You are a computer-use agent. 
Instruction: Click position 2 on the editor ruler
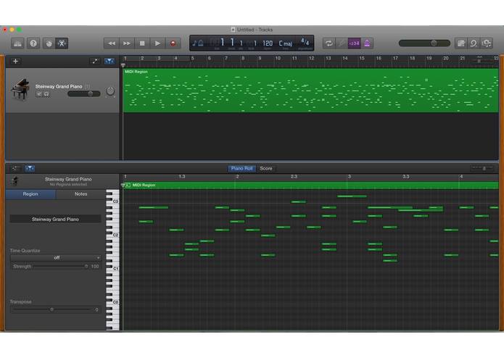tap(237, 177)
